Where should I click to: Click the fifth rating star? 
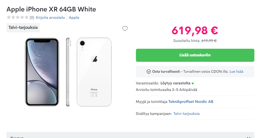(x=26, y=17)
